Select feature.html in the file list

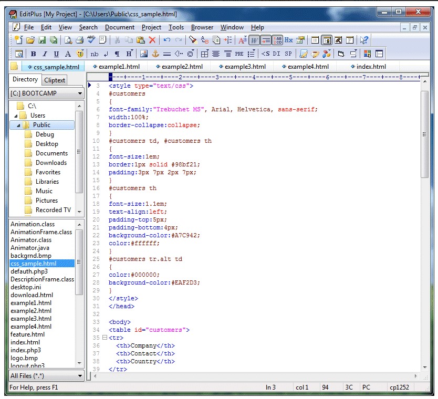(27, 334)
